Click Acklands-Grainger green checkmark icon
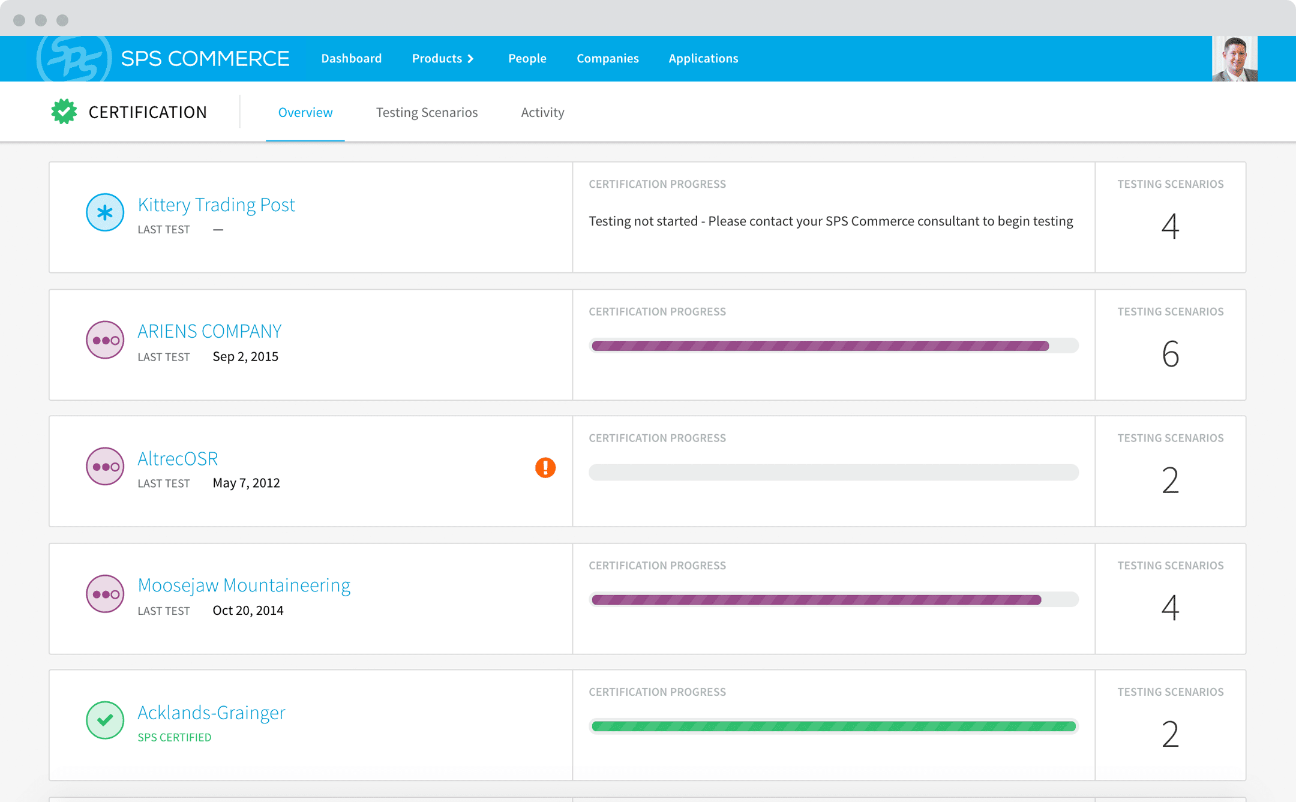This screenshot has width=1296, height=802. 105,720
